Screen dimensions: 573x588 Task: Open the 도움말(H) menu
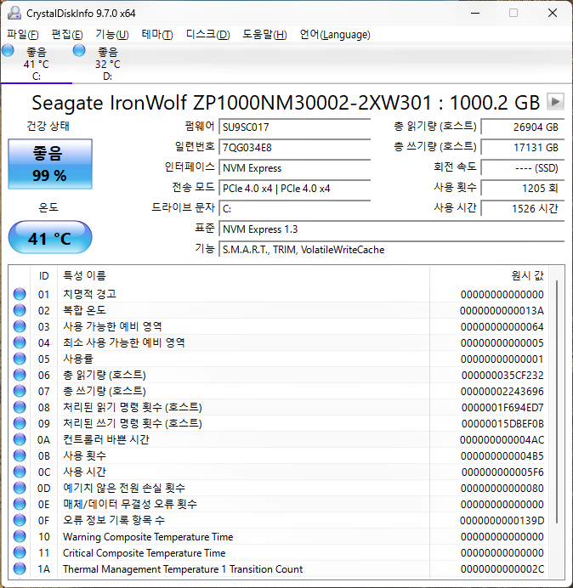(x=264, y=35)
